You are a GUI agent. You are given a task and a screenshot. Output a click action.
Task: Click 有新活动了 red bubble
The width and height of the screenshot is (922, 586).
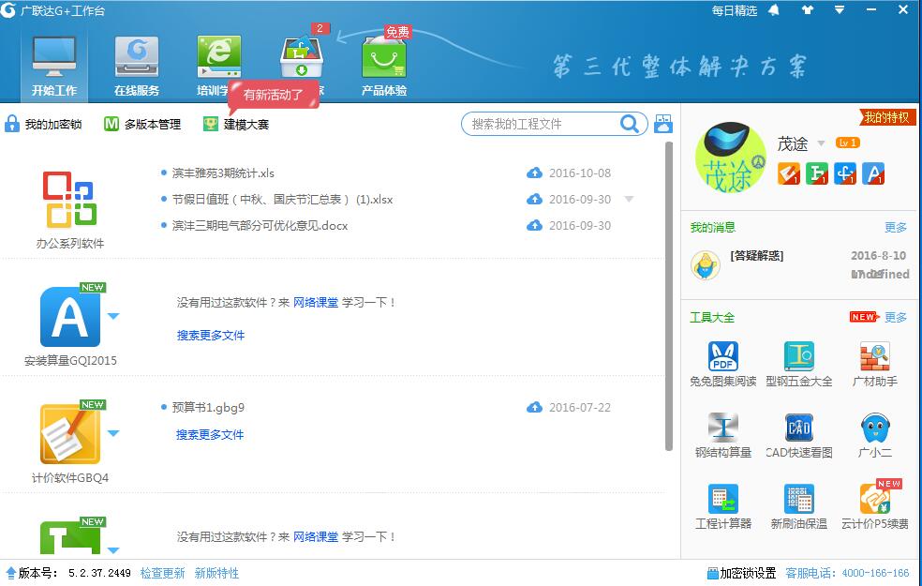[274, 96]
